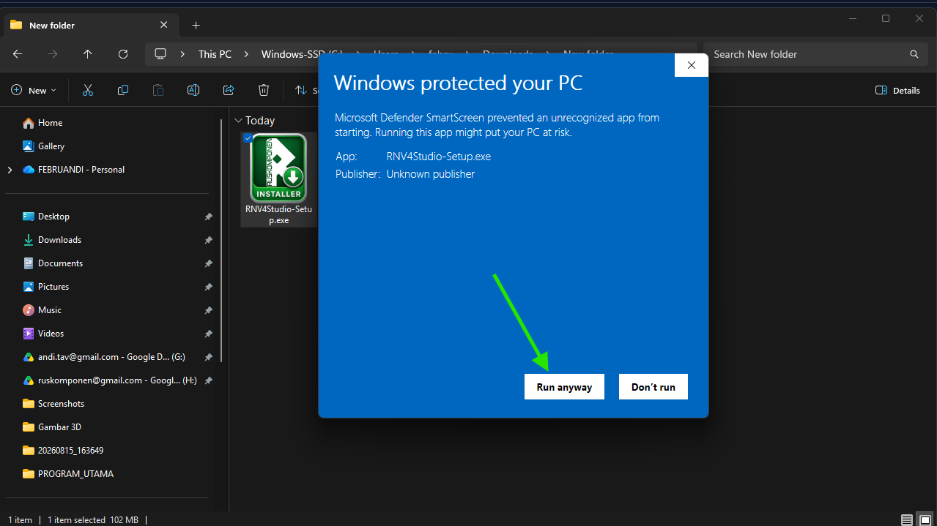The height and width of the screenshot is (526, 937).
Task: Unpin Documents using its pin icon
Action: 208,264
